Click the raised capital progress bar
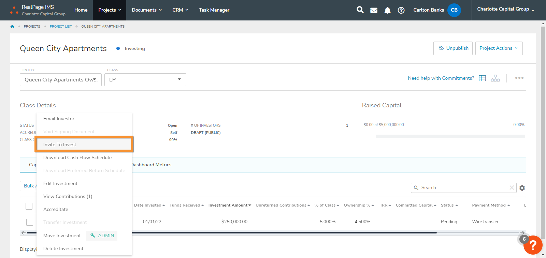 point(450,136)
